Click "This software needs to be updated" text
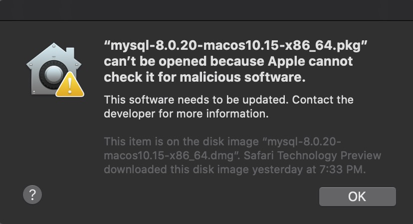The height and width of the screenshot is (224, 413). 195,100
